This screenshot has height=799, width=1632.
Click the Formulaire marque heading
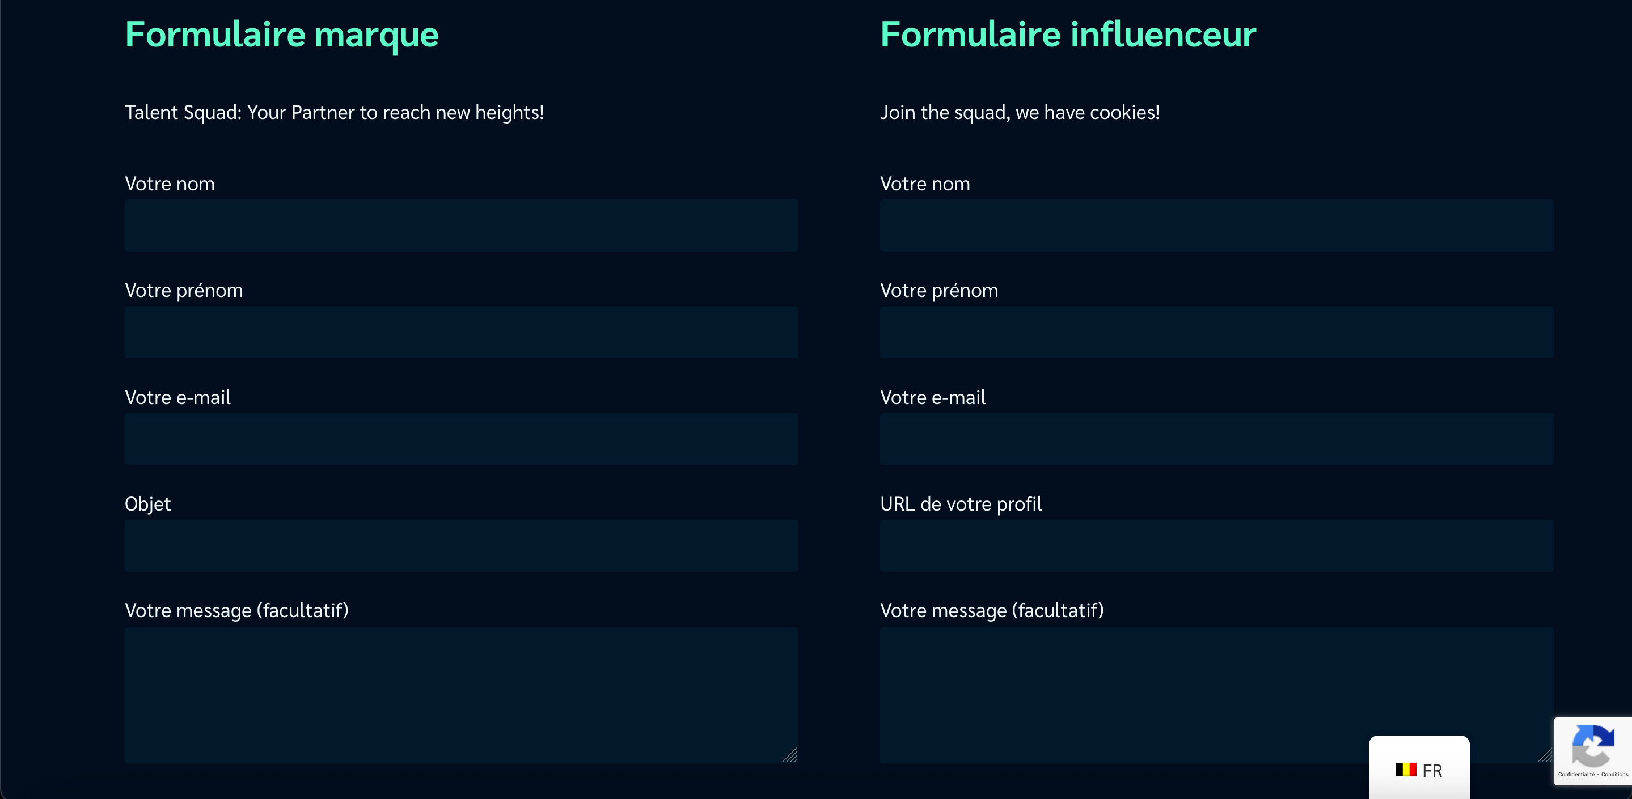coord(281,34)
